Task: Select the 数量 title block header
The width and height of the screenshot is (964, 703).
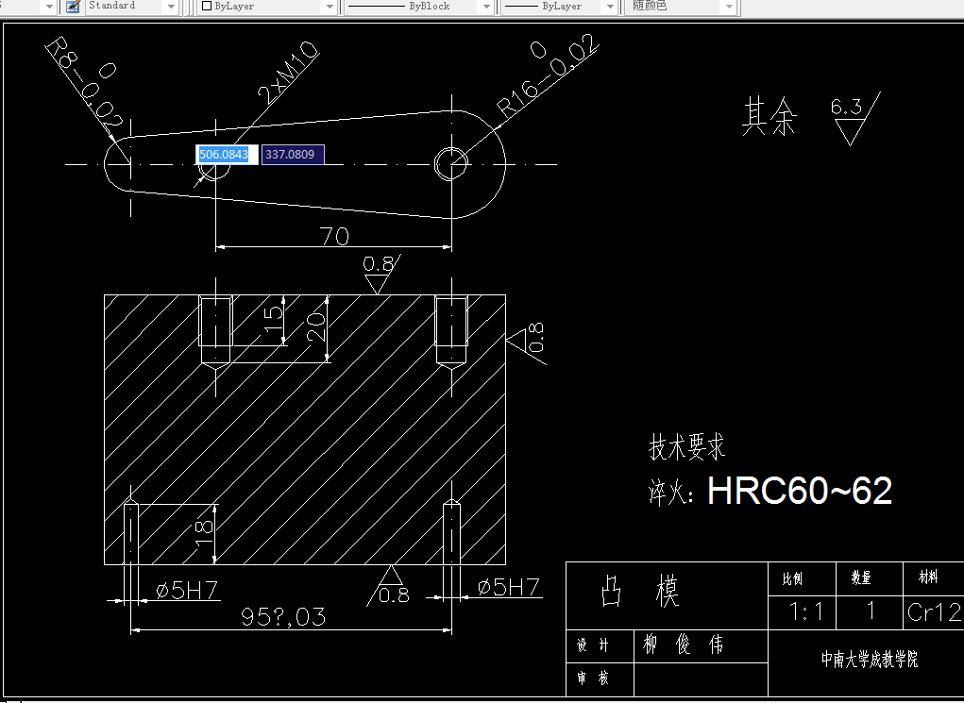Action: click(861, 577)
